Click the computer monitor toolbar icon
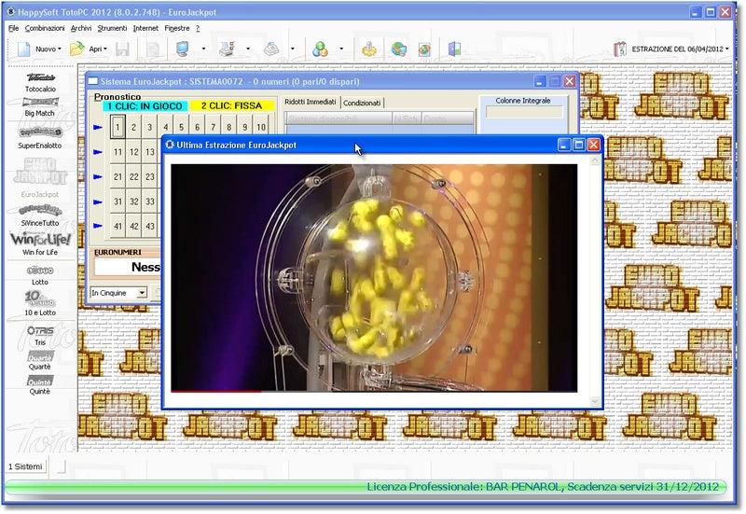This screenshot has height=514, width=746. click(183, 49)
